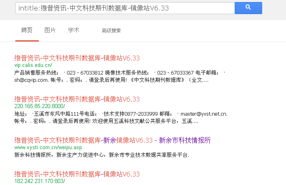Click the snippet line mentioning 玉溪科技文献公共服务平台
Image resolution: width=286 pixels, height=185 pixels.
pyautogui.click(x=106, y=121)
